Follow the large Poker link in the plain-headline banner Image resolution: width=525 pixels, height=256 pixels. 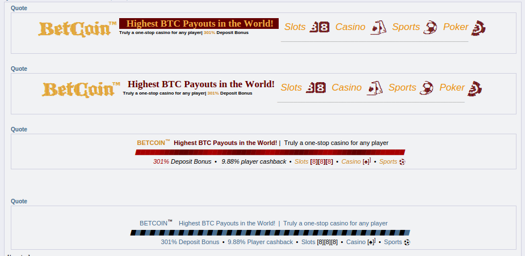click(x=452, y=87)
